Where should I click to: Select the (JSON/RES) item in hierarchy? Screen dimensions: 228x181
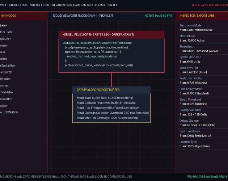[x=9, y=112]
